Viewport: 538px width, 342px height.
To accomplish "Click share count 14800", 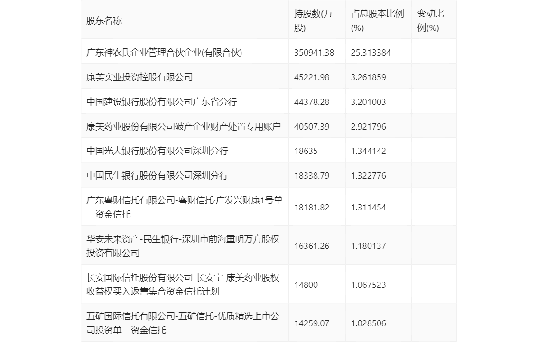I will (306, 285).
